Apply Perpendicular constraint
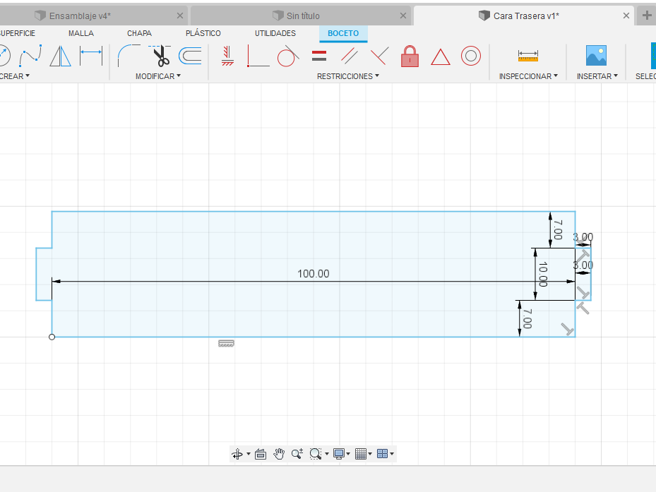The height and width of the screenshot is (492, 656). click(x=379, y=56)
